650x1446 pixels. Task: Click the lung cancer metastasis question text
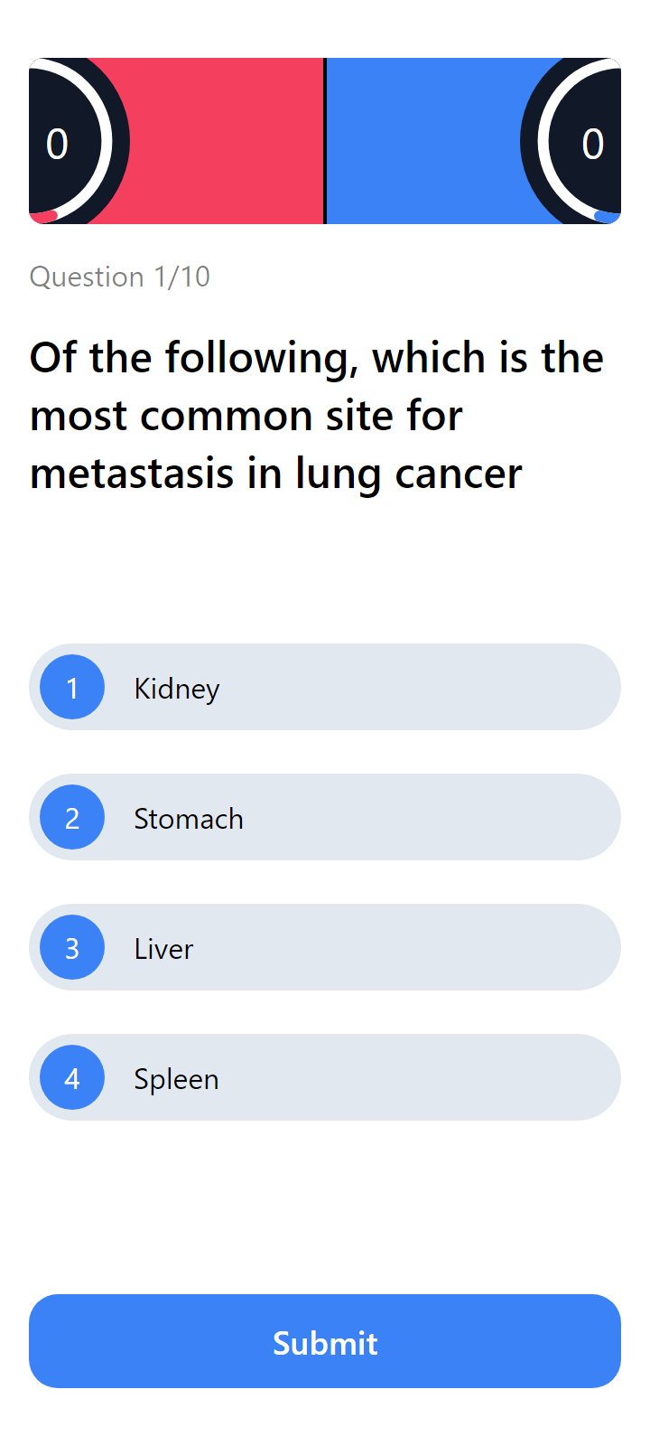[x=316, y=416]
